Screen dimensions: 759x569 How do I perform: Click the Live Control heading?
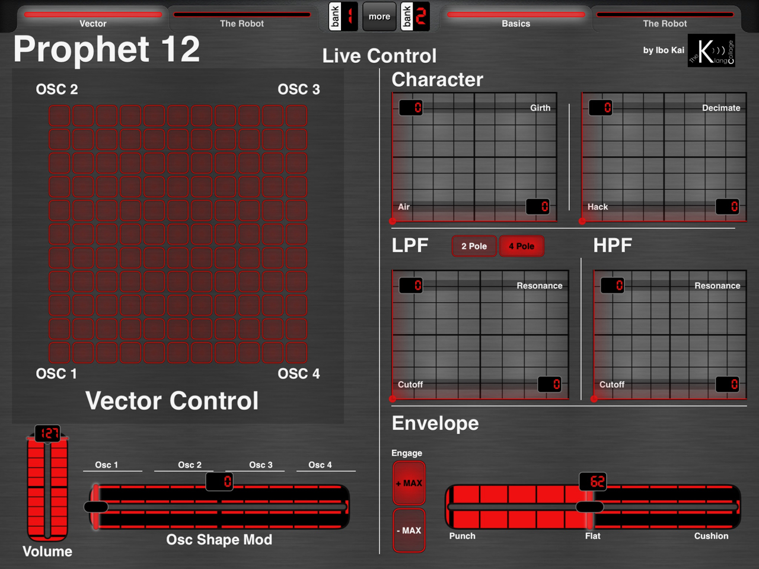pos(379,56)
